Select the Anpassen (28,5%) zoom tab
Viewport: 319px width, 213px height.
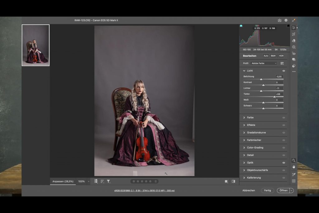(63, 181)
